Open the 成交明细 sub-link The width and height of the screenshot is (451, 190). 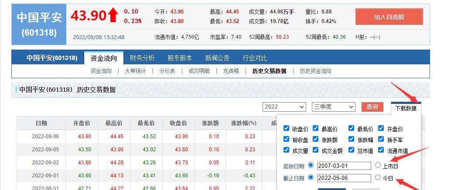pyautogui.click(x=199, y=71)
